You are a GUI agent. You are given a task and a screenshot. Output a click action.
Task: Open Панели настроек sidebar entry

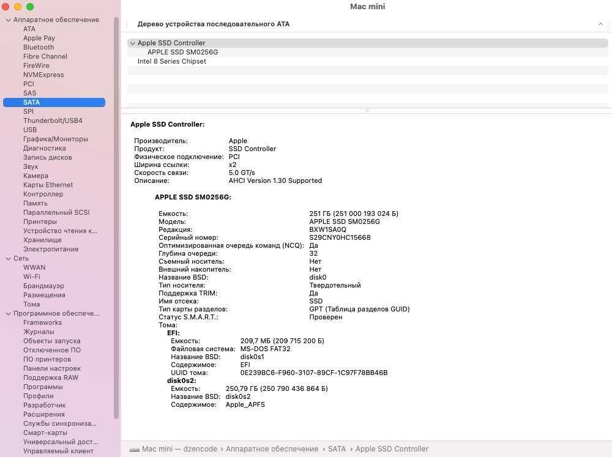tap(52, 368)
